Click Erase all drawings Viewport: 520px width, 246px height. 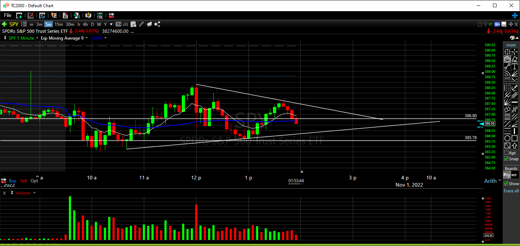coord(511,191)
